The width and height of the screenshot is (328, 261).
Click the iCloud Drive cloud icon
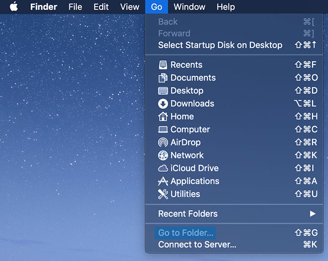click(x=163, y=168)
